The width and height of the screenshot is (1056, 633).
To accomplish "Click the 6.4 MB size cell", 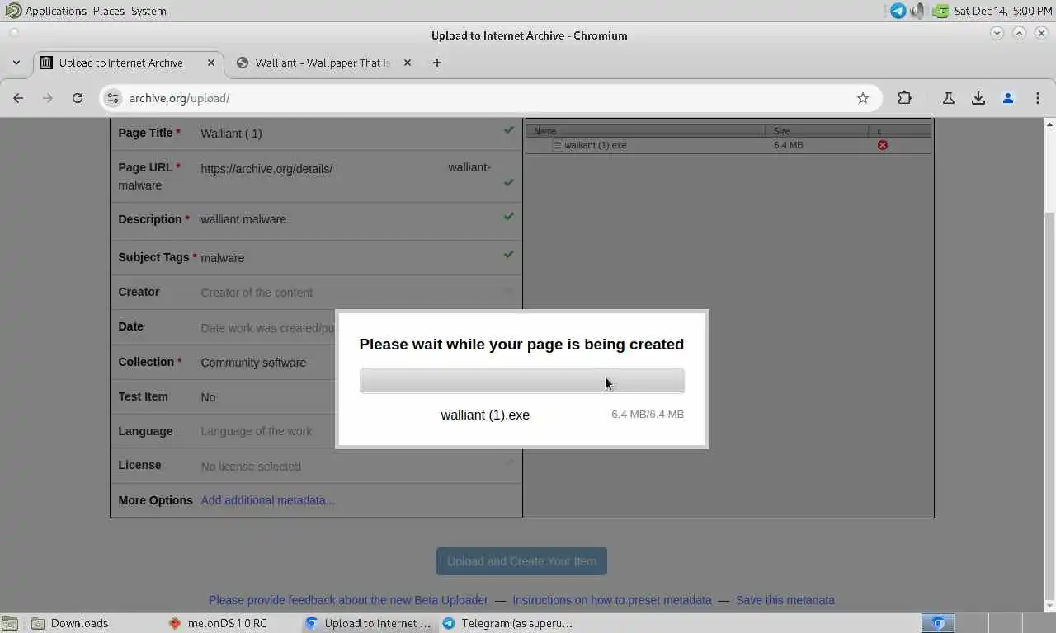I will click(789, 145).
